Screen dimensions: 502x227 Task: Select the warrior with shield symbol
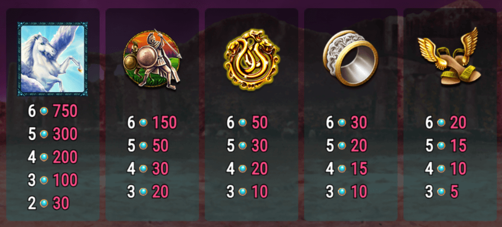(x=153, y=59)
